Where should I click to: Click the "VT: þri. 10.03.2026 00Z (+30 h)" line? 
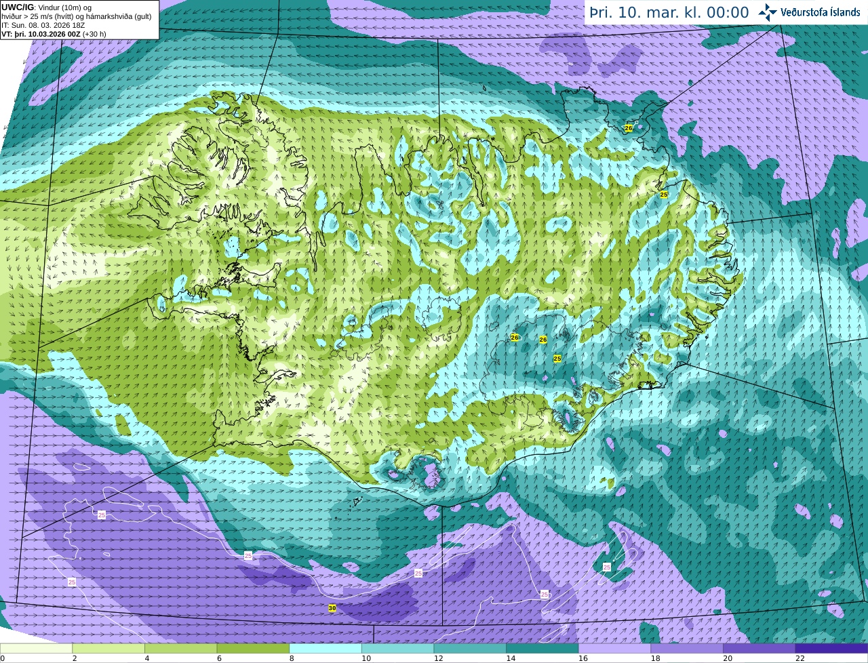(54, 34)
